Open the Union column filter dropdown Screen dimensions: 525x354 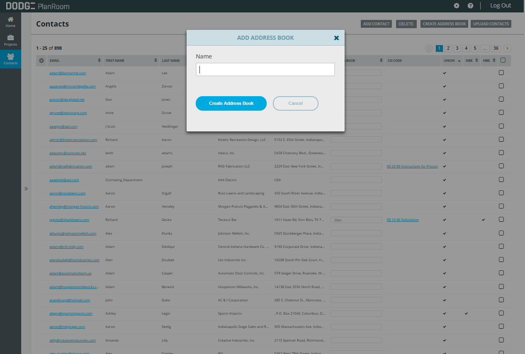coord(459,61)
